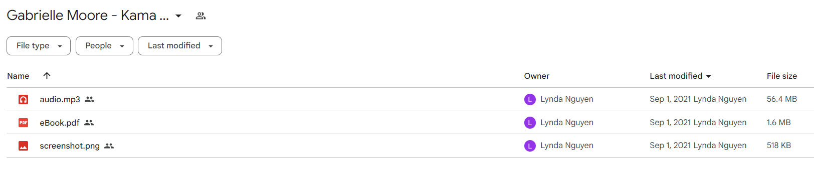Click the screenshot.png image file icon
The width and height of the screenshot is (814, 180).
(x=23, y=146)
